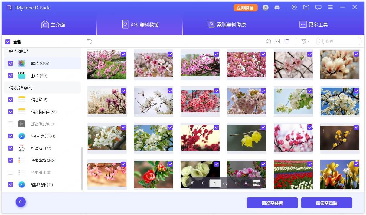Screen dimensions: 366x215
Task: Jump to the last page with double-arrow control
Action: [246, 183]
